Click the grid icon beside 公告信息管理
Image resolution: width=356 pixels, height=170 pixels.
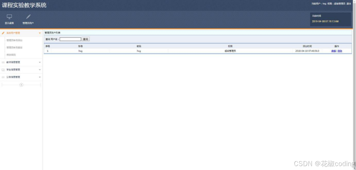[3, 77]
